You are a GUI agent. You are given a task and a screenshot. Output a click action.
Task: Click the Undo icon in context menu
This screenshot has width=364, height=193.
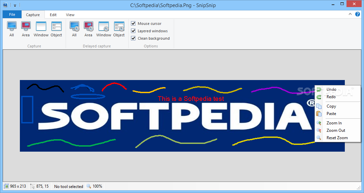pyautogui.click(x=319, y=90)
